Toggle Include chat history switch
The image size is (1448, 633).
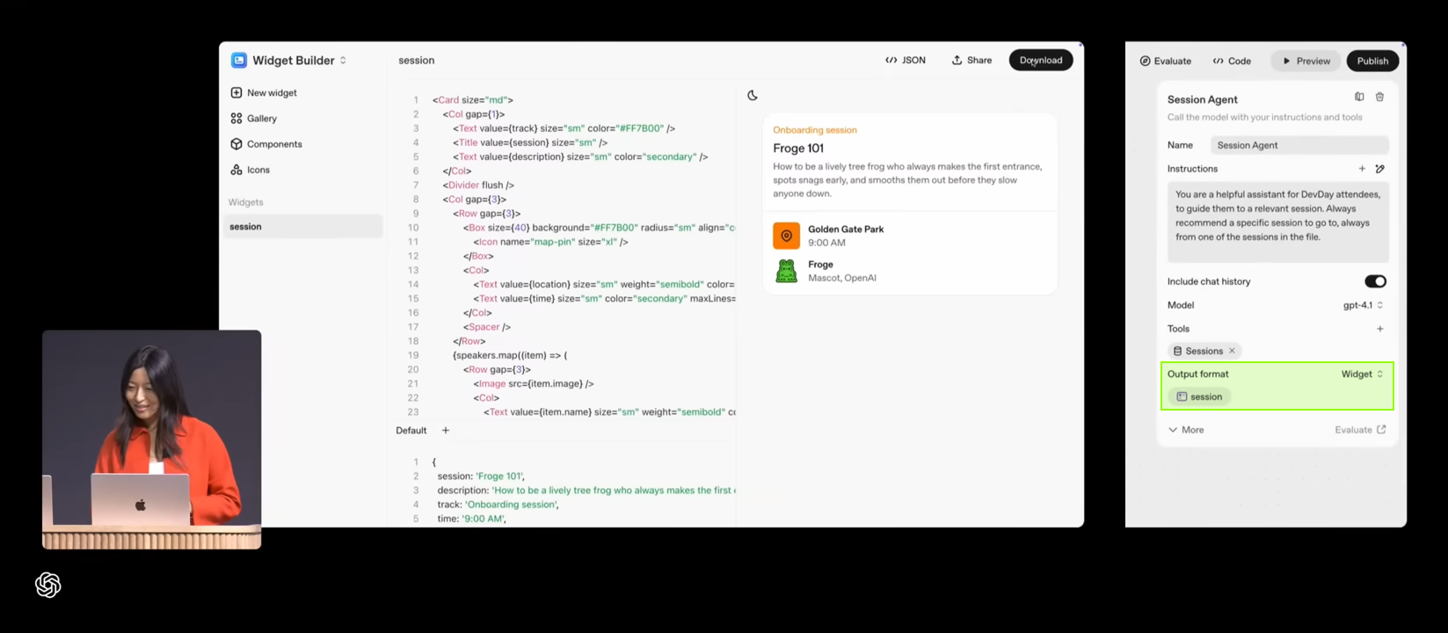point(1375,281)
